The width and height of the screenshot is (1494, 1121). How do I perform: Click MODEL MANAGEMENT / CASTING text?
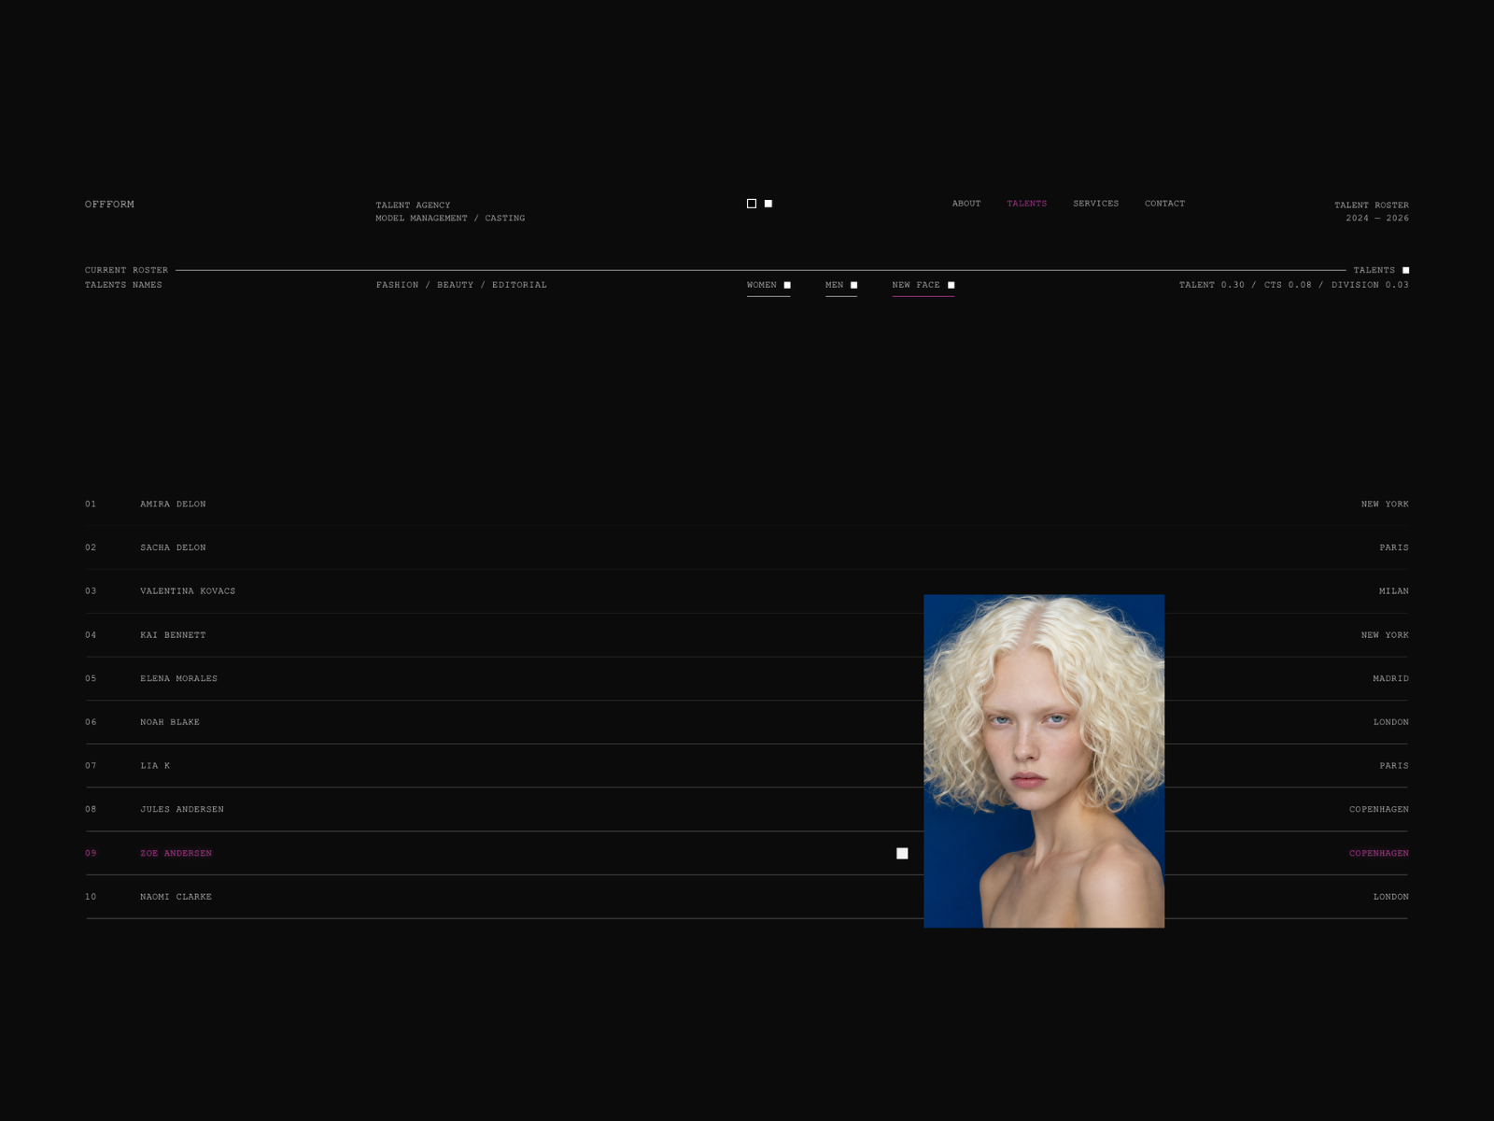(450, 219)
